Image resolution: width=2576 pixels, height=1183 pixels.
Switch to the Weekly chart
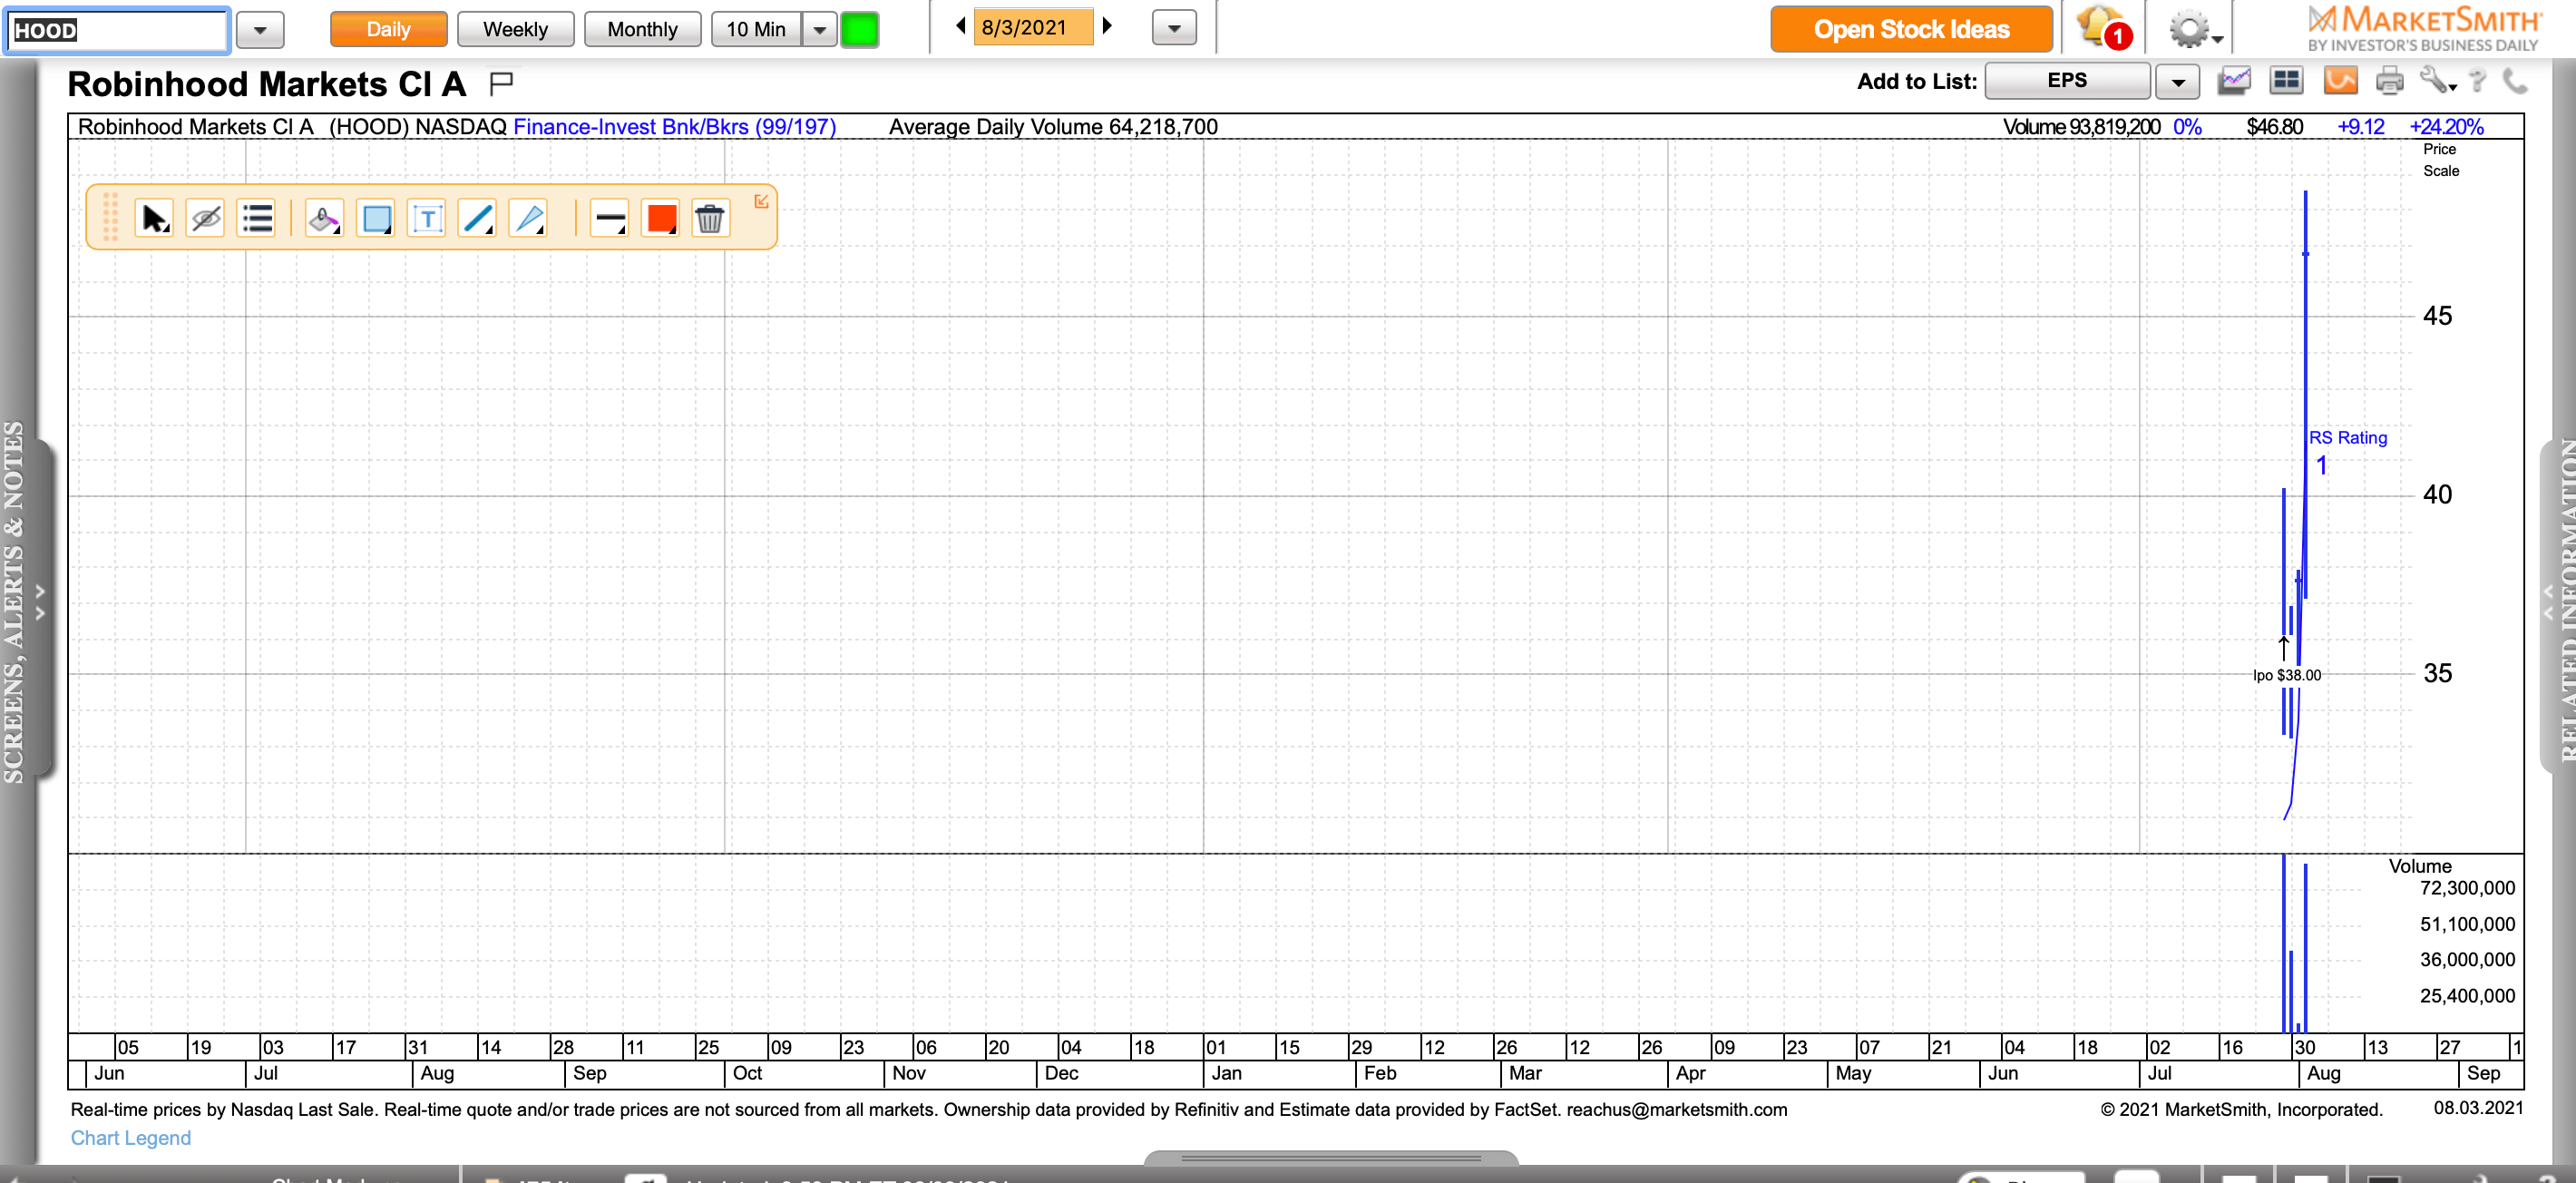pyautogui.click(x=515, y=29)
